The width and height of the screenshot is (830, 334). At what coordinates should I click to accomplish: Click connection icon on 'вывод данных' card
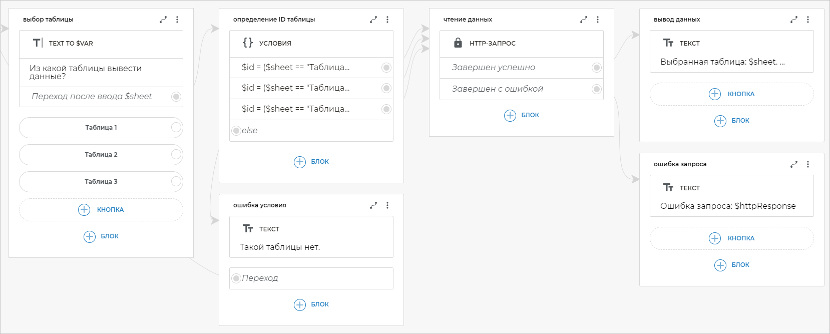click(794, 20)
